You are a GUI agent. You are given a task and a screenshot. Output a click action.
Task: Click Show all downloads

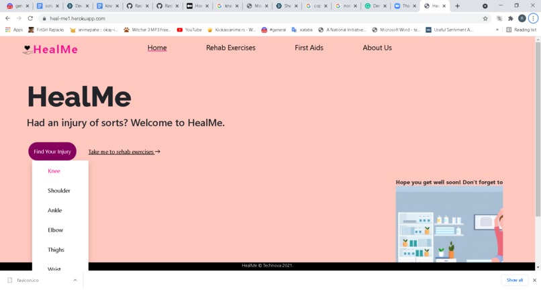[x=515, y=281]
